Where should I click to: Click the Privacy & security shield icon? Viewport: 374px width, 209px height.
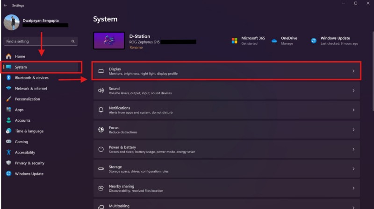coord(8,163)
